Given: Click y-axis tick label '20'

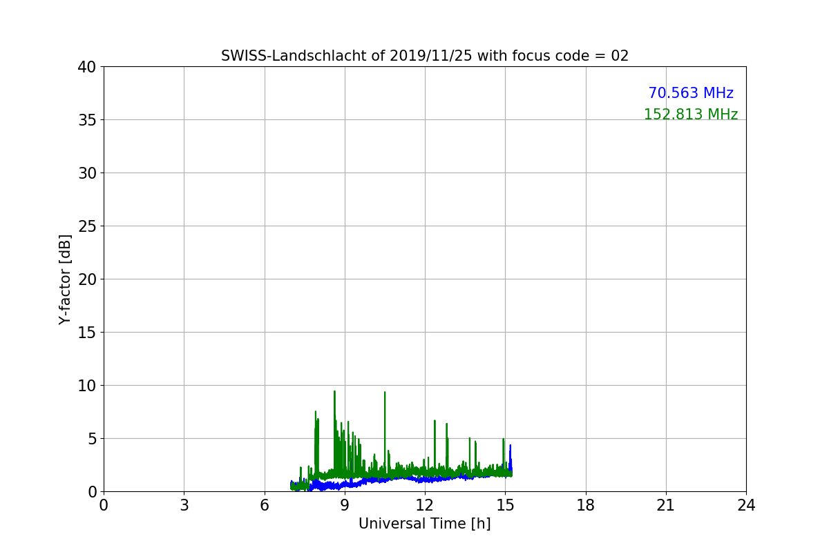Looking at the screenshot, I should 87,279.
